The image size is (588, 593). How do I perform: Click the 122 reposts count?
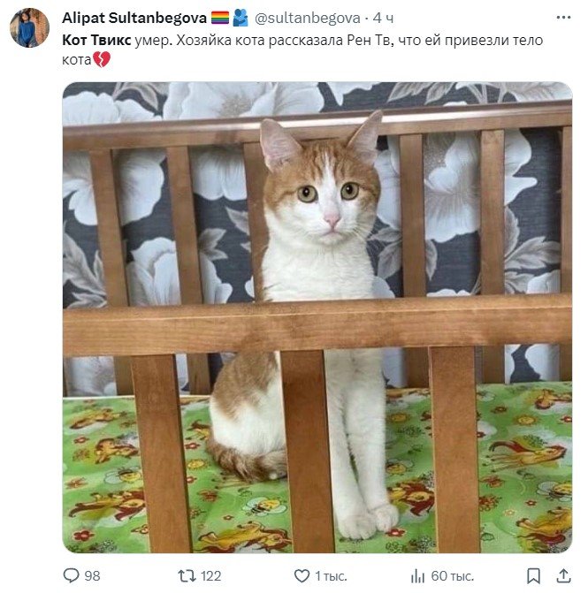[x=210, y=576]
